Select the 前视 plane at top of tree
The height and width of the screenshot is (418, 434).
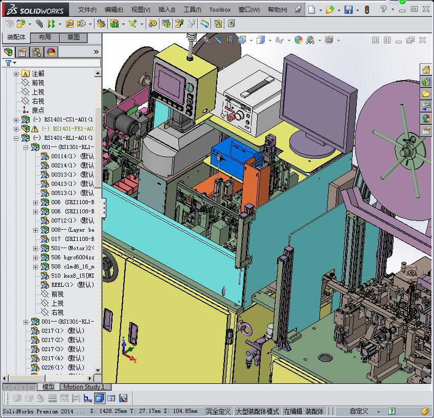[x=38, y=83]
